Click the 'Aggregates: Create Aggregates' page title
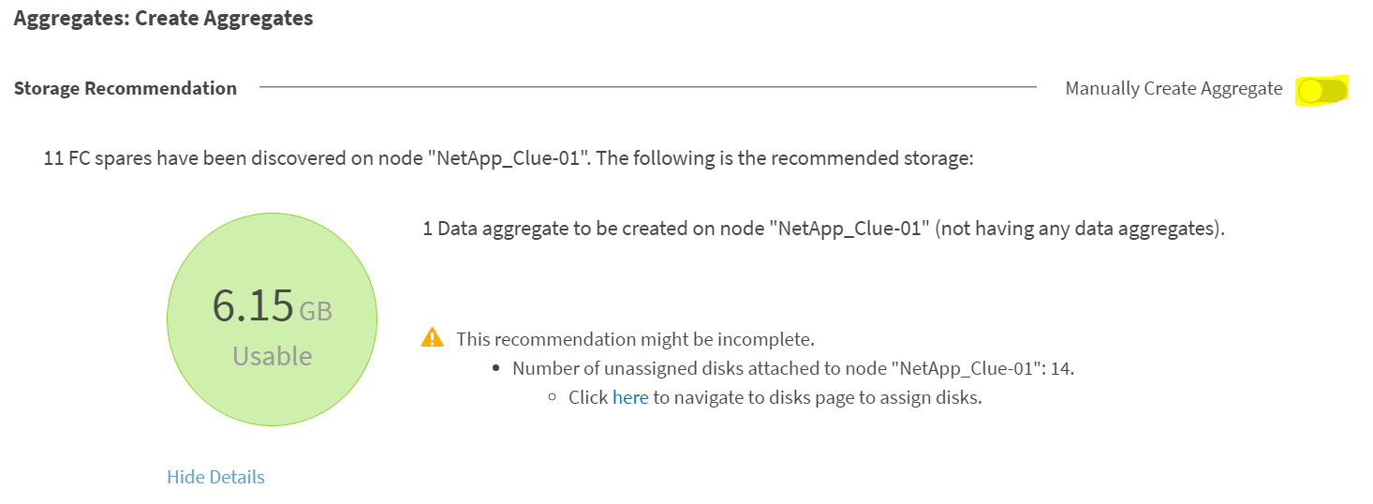1373x504 pixels. click(163, 18)
